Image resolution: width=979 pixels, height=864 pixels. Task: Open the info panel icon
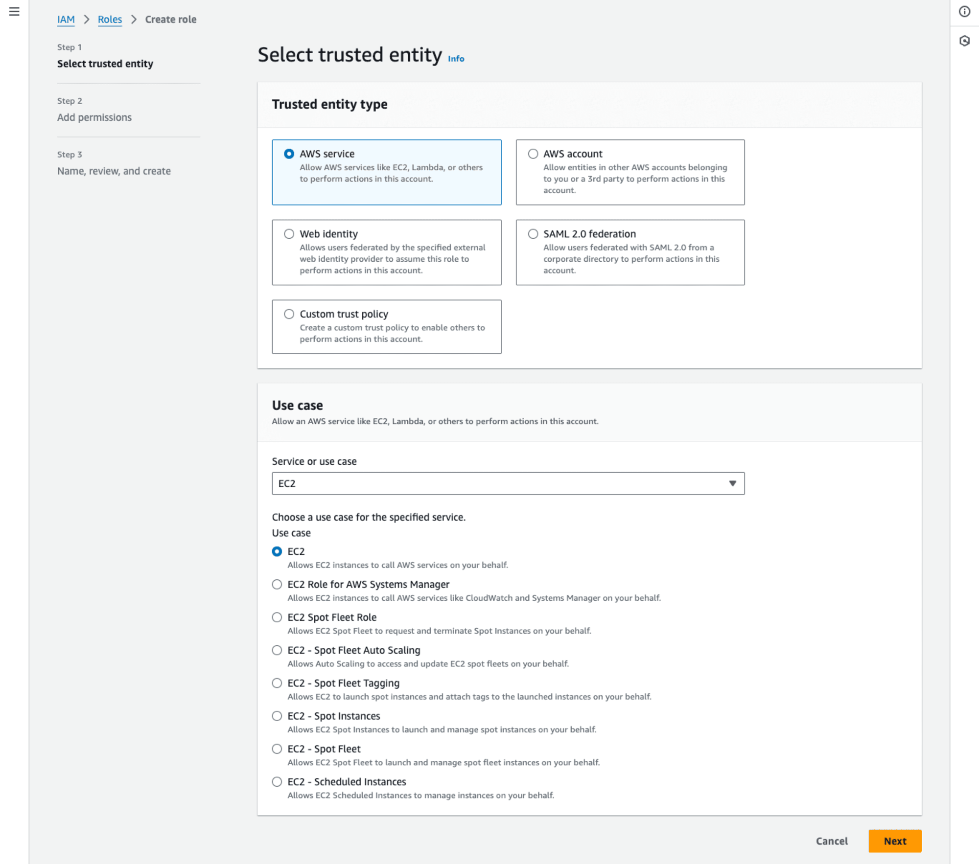click(964, 11)
